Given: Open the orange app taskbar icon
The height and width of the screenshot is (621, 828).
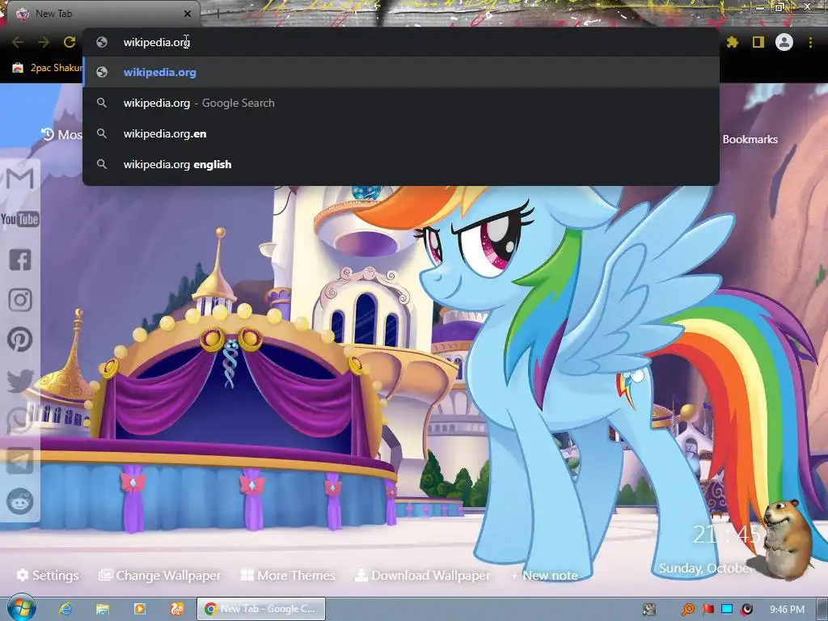Looking at the screenshot, I should tap(177, 609).
